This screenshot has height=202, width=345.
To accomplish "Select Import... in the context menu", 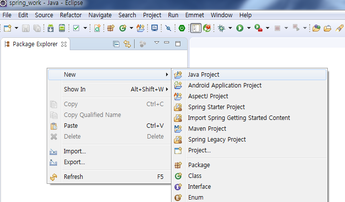I will click(x=110, y=151).
